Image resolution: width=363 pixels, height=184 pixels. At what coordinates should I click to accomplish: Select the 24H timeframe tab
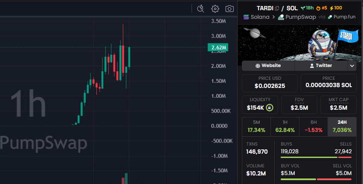[x=342, y=126]
